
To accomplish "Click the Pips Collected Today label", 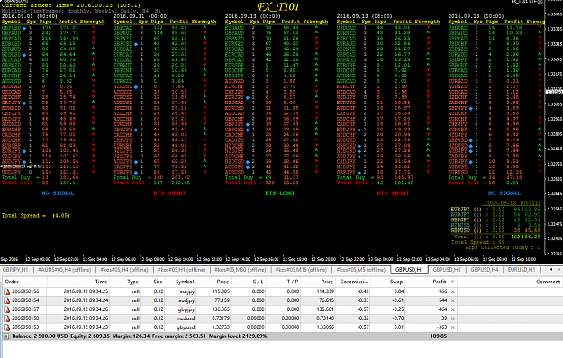I will 503,247.
